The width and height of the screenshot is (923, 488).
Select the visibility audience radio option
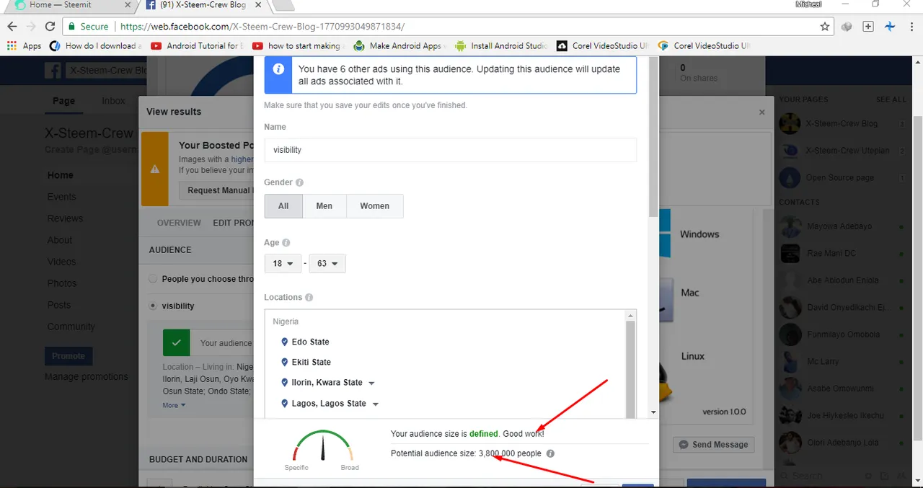coord(152,306)
